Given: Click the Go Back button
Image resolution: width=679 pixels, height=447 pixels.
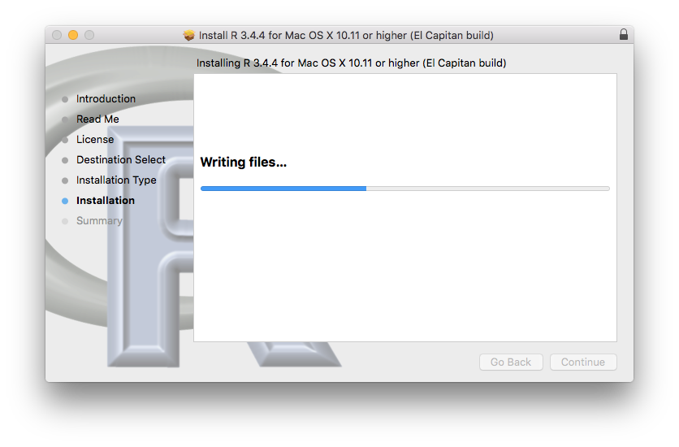Looking at the screenshot, I should pyautogui.click(x=511, y=362).
